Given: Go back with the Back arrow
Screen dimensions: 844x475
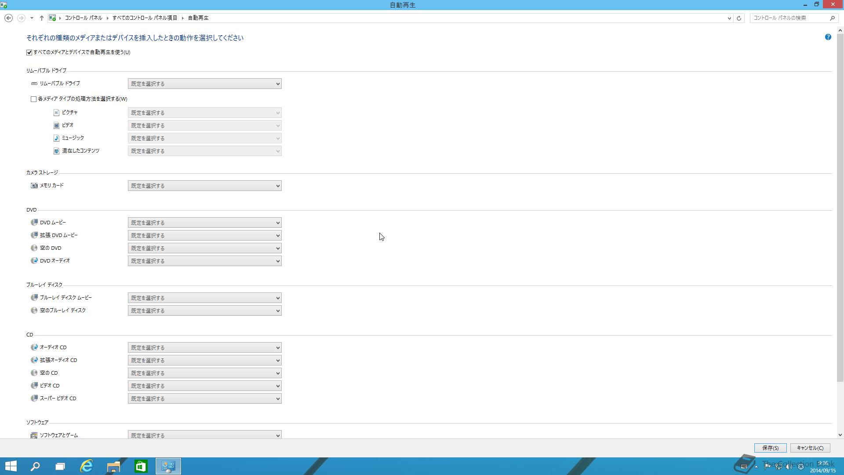Looking at the screenshot, I should (x=8, y=18).
